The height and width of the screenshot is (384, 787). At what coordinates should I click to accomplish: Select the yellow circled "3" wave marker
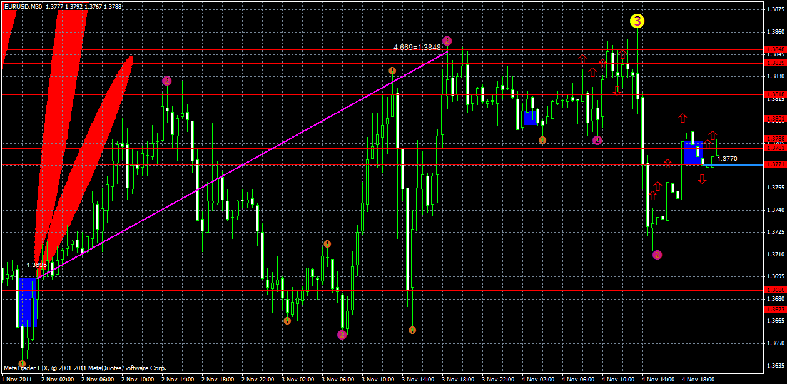pos(637,22)
